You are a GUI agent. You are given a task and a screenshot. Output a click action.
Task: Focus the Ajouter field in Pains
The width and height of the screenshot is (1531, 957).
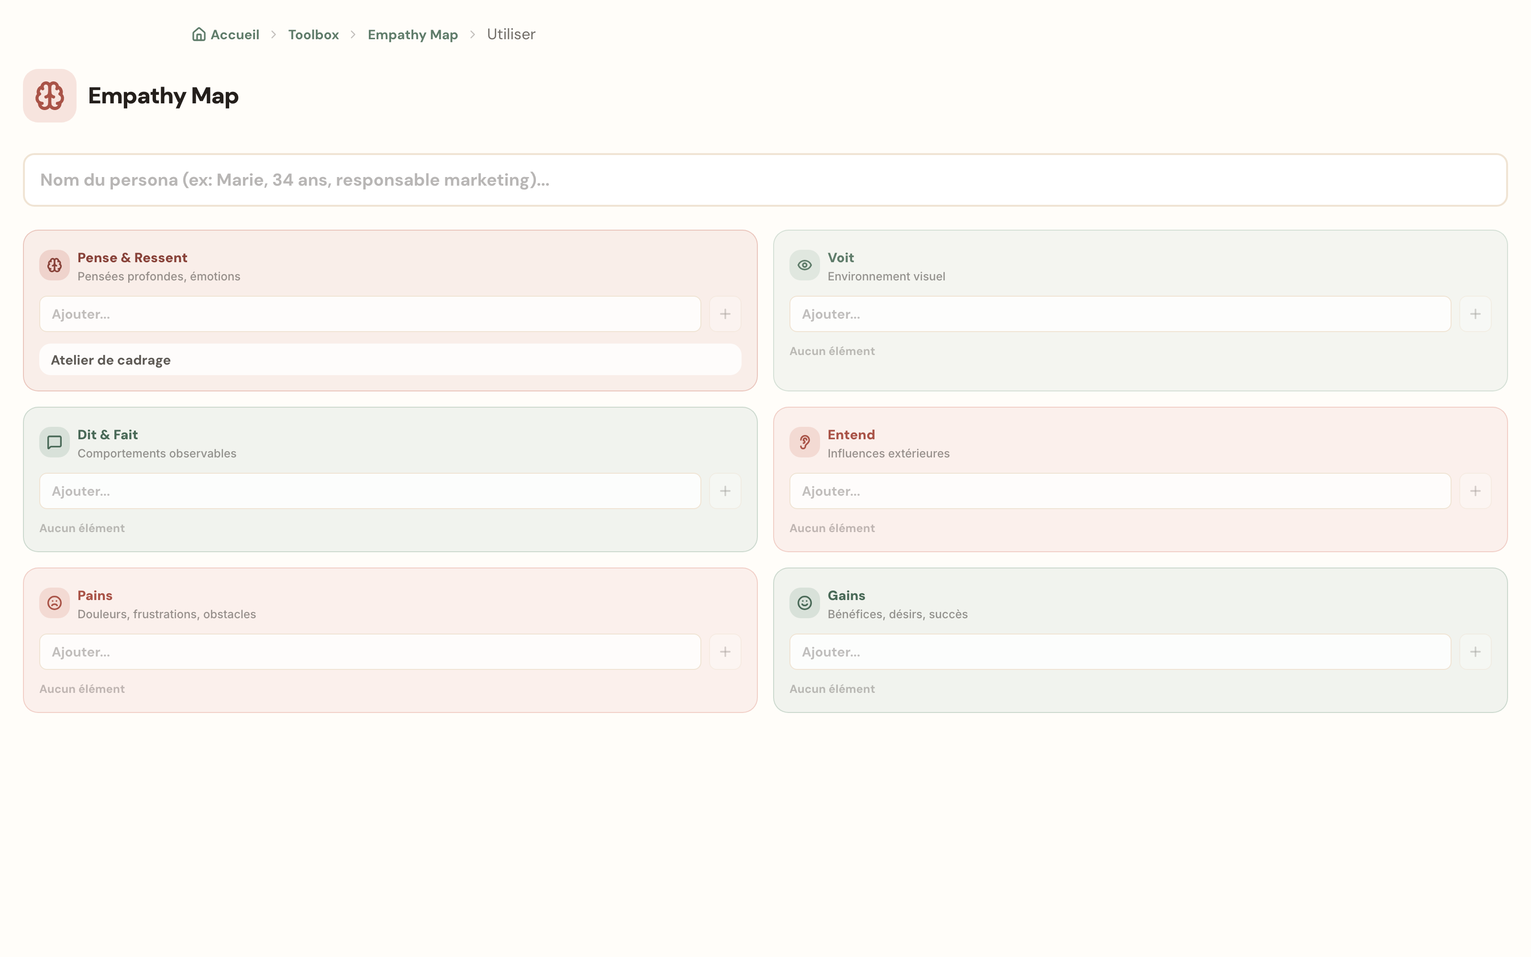[x=370, y=652]
